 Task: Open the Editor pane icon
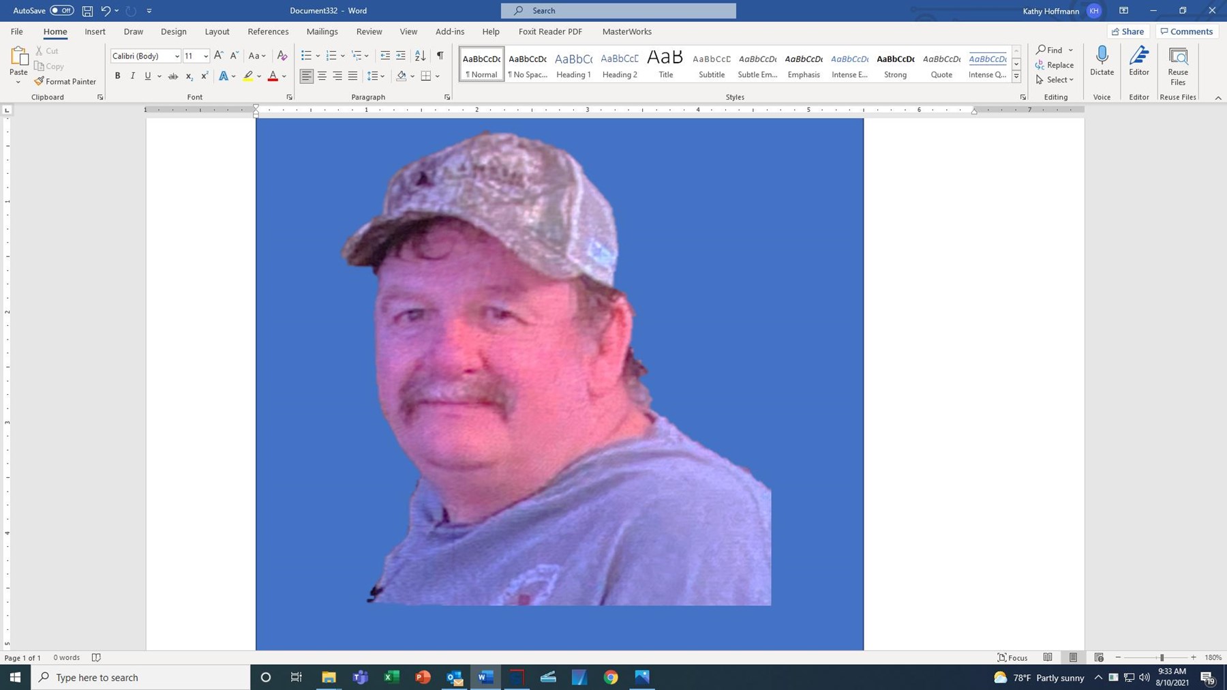point(1138,56)
